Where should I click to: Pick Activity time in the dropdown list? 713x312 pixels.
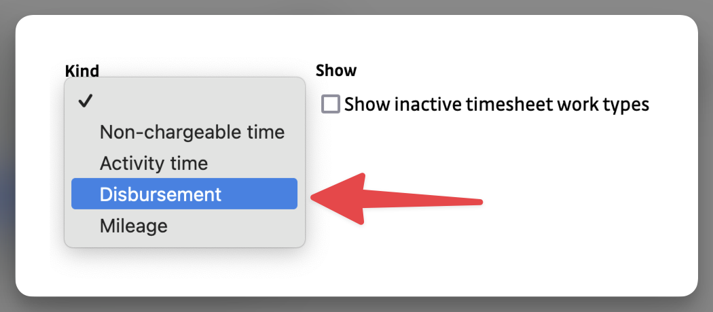pos(153,163)
